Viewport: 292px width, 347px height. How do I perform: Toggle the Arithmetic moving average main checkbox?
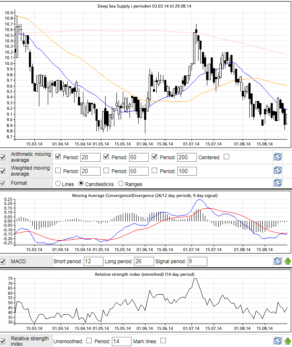[x=3, y=157]
